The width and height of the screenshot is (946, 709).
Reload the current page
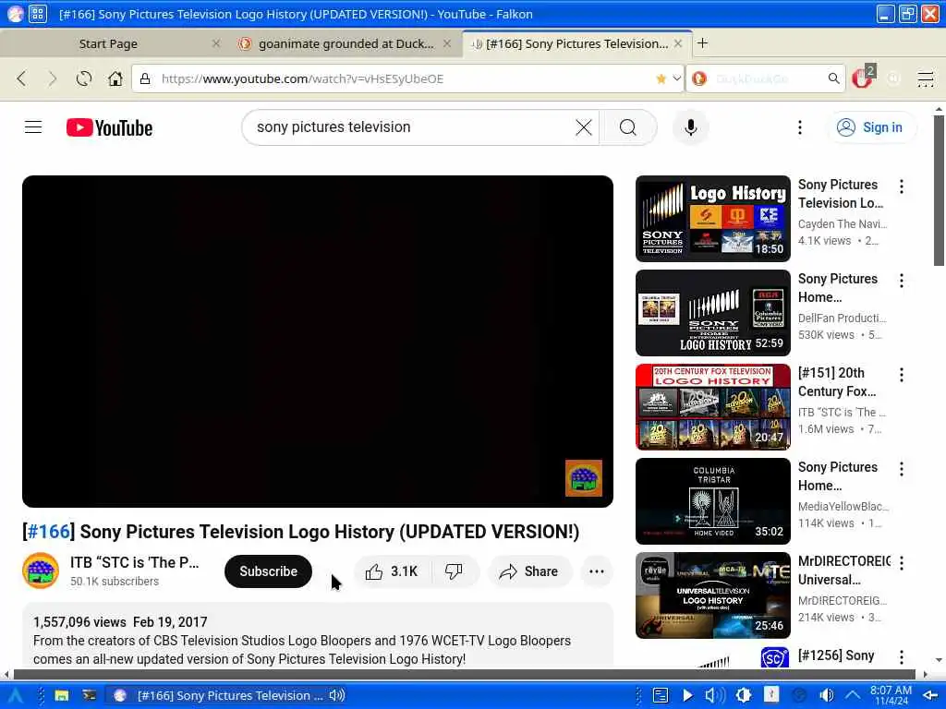coord(84,78)
